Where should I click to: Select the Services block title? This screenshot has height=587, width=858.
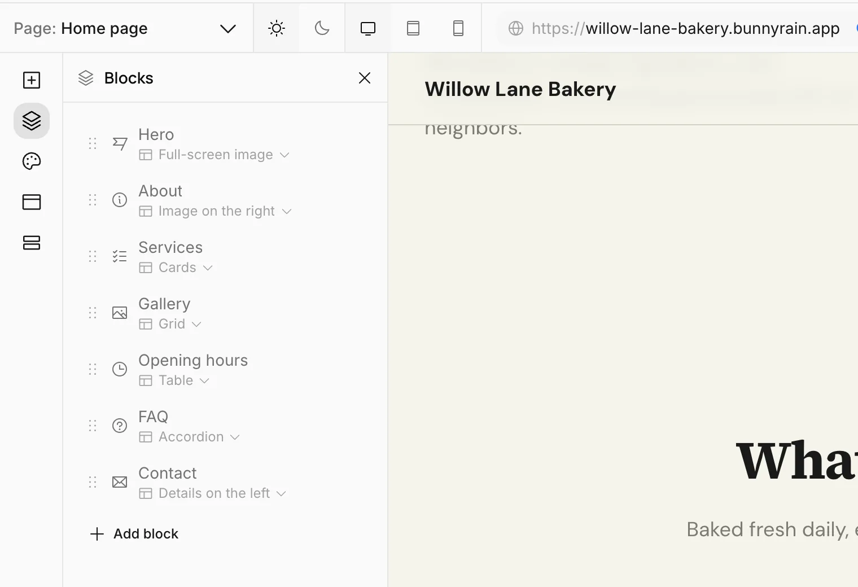(170, 247)
